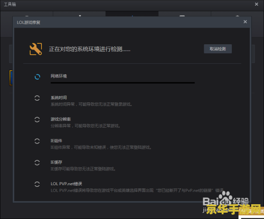Click the blue spinner beside 网络环境

click(37, 77)
